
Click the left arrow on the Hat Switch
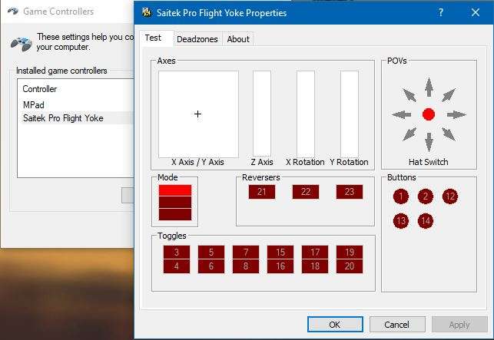pyautogui.click(x=401, y=114)
